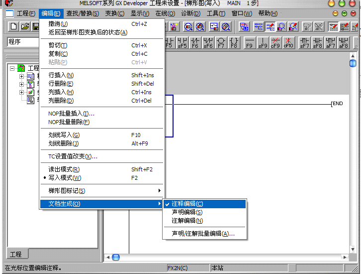Image resolution: width=361 pixels, height=274 pixels.
Task: Toggle ladder read mode toolbar button
Action: tap(258, 27)
